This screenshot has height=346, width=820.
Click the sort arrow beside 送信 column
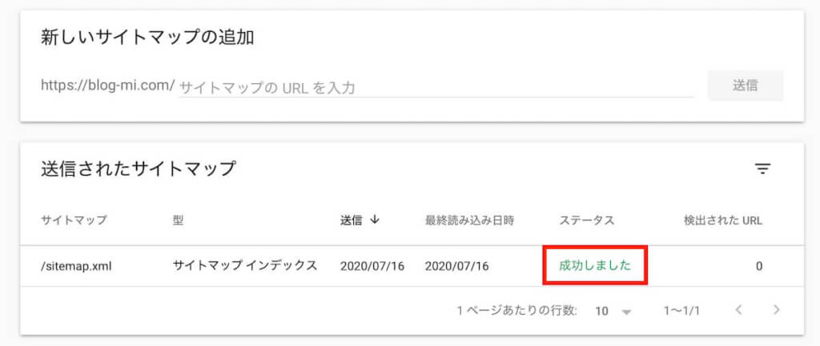click(374, 220)
